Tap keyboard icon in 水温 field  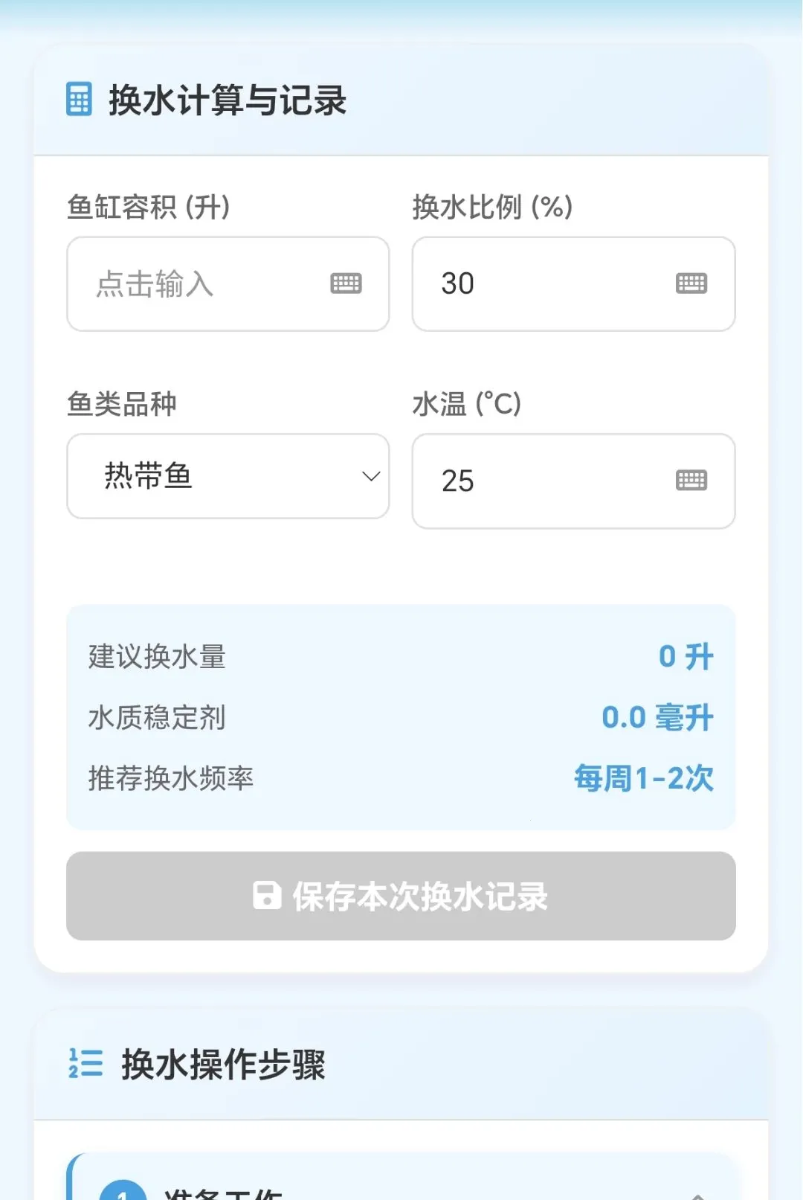(691, 481)
